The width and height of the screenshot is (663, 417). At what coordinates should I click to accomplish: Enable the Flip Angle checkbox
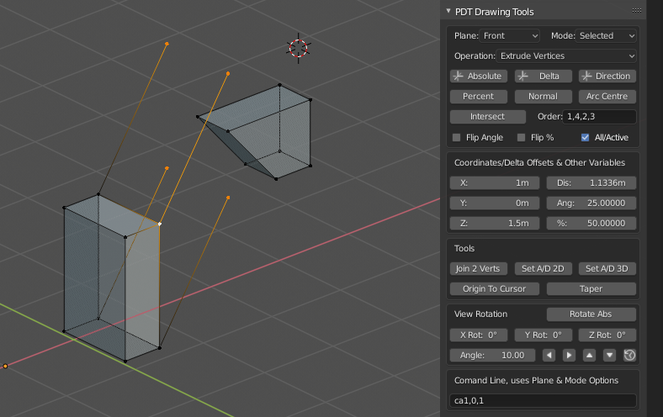[457, 137]
